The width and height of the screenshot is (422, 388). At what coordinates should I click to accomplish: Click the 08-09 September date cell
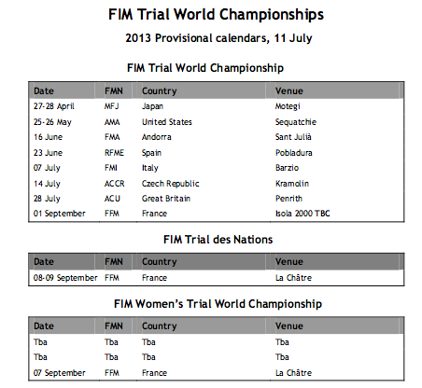(65, 278)
